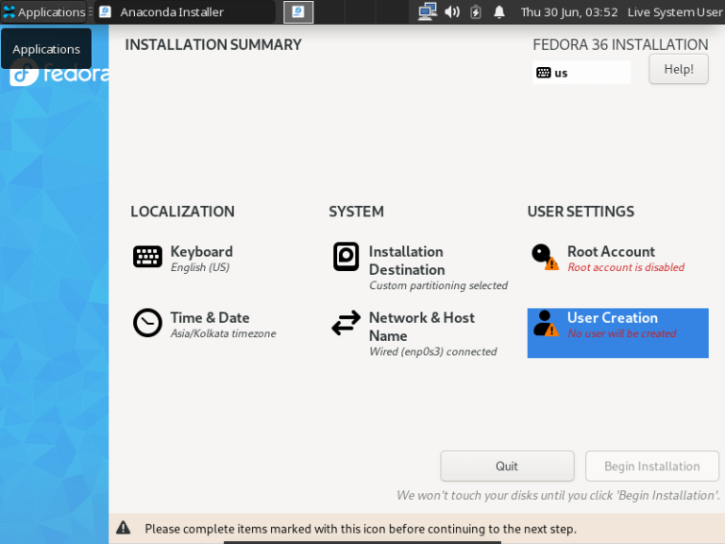
Task: Open the network connections tray icon
Action: click(428, 11)
